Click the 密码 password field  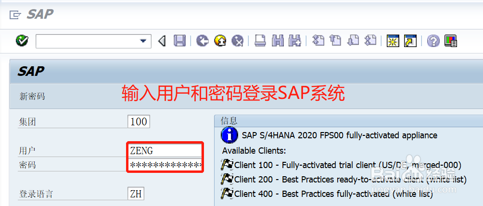click(165, 165)
